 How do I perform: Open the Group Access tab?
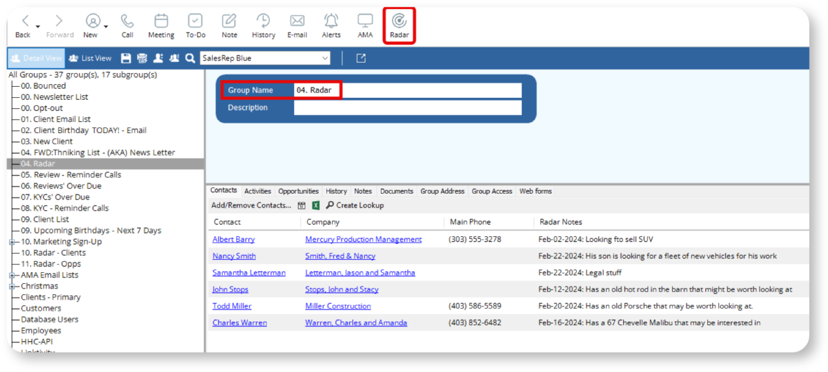[x=492, y=191]
